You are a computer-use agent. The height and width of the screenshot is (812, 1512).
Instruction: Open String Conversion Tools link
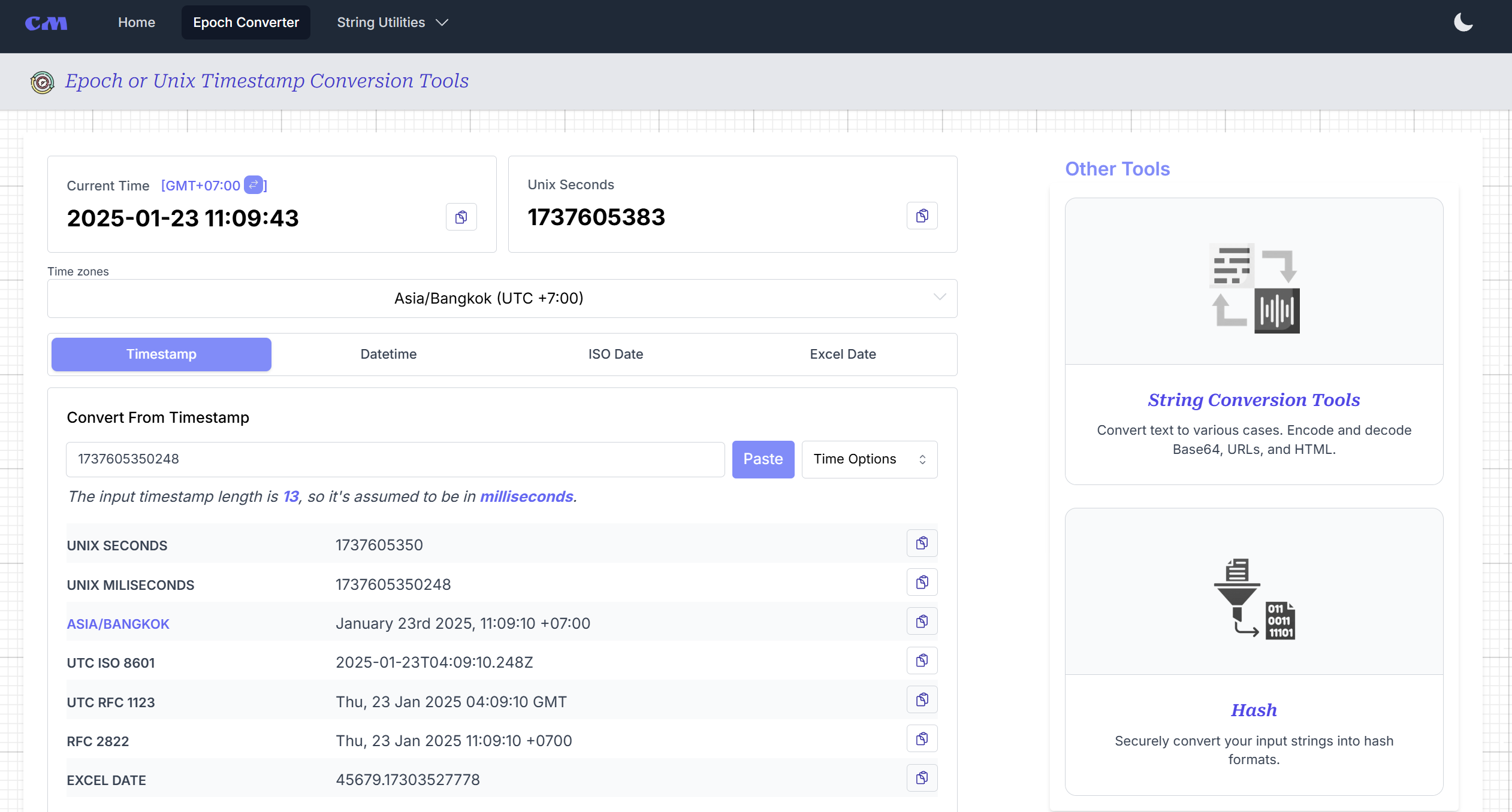[x=1254, y=400]
